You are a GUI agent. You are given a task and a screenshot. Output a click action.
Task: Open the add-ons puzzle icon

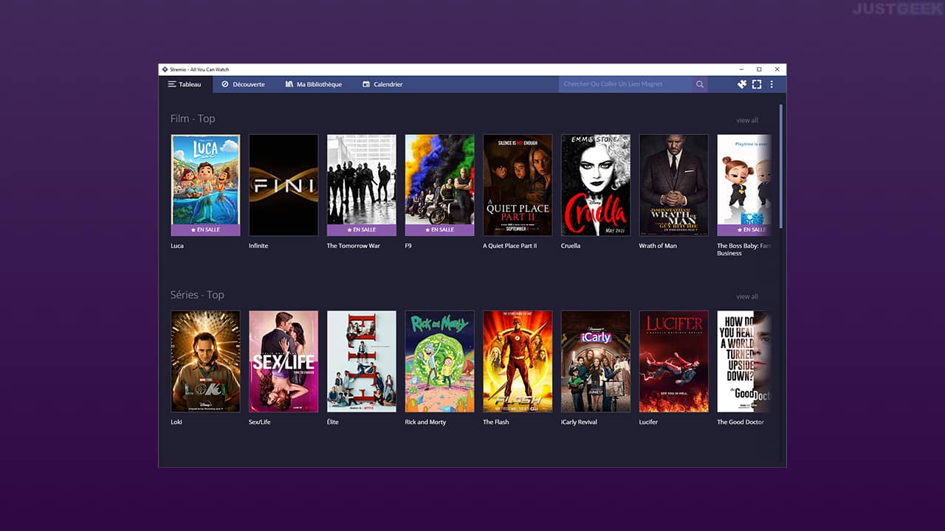click(742, 84)
